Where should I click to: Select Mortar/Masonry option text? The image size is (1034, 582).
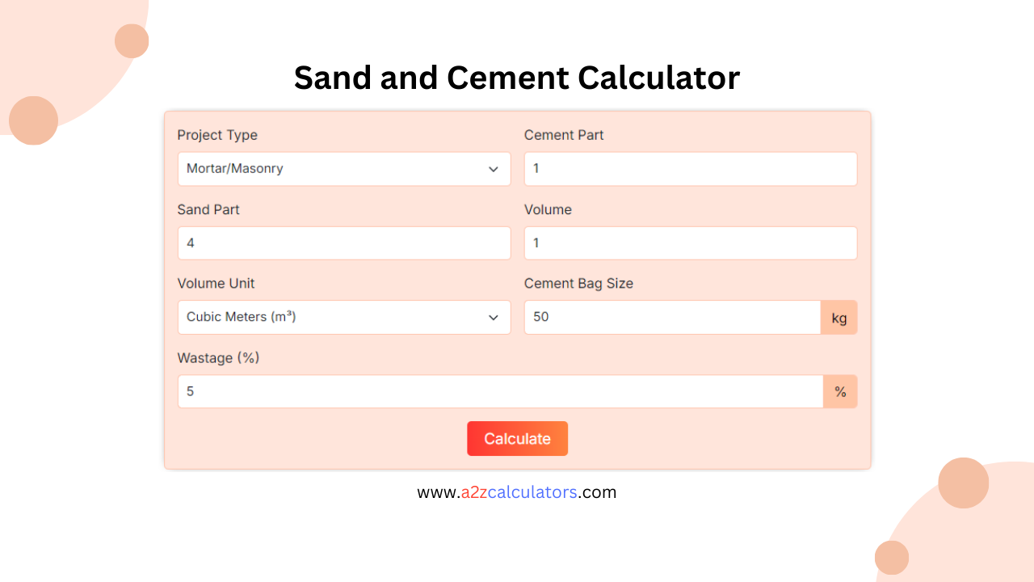[233, 169]
